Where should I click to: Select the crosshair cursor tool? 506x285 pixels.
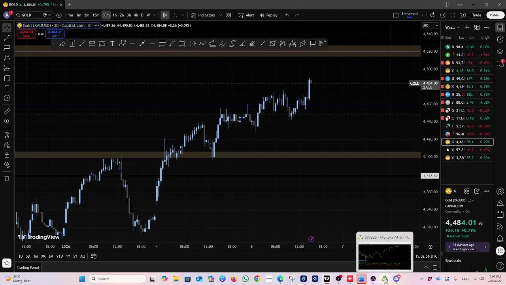[7, 27]
